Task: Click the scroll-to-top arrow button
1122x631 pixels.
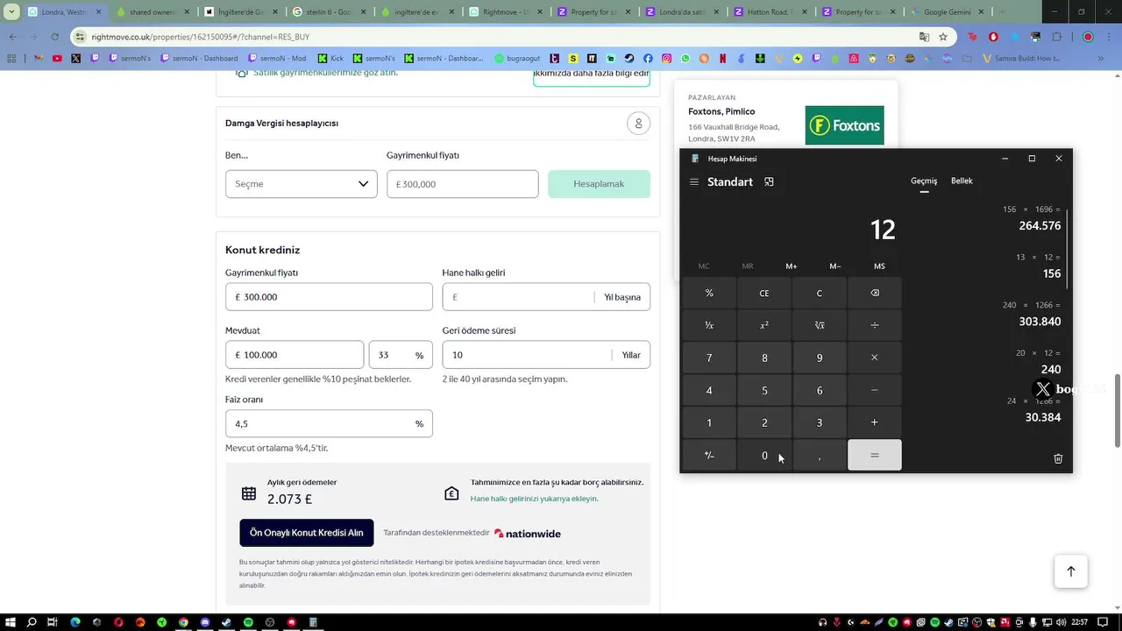Action: (x=1070, y=571)
